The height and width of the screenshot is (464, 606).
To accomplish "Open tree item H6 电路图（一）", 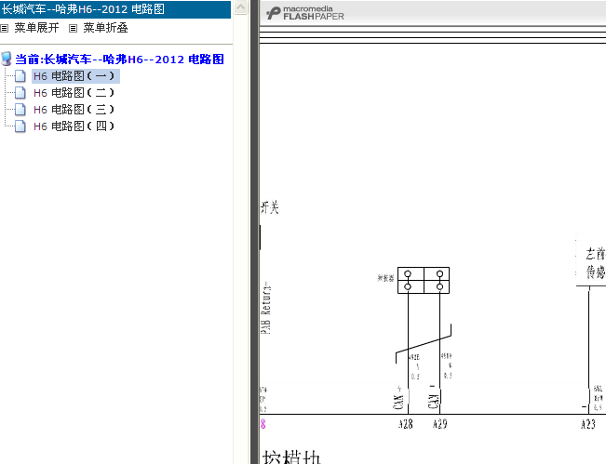I will 74,76.
